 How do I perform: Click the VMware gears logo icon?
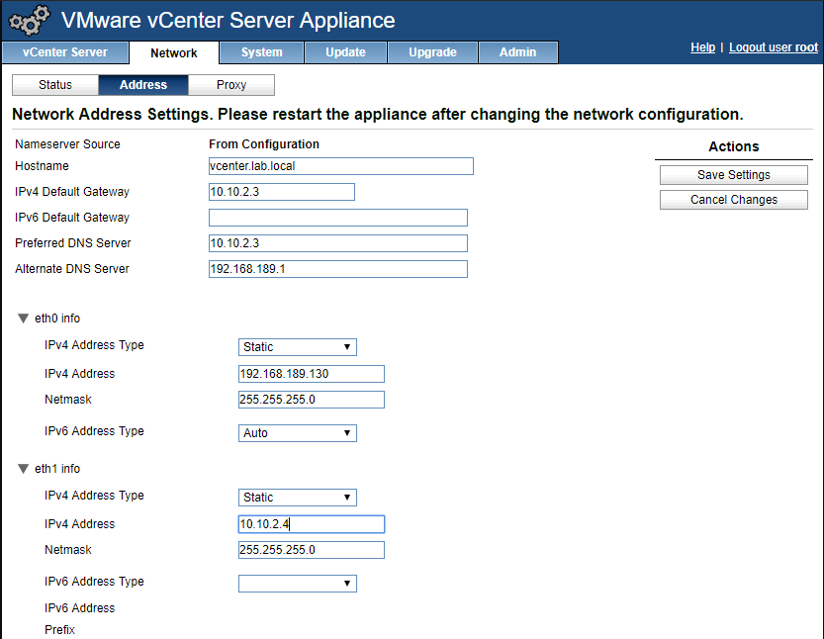coord(29,21)
